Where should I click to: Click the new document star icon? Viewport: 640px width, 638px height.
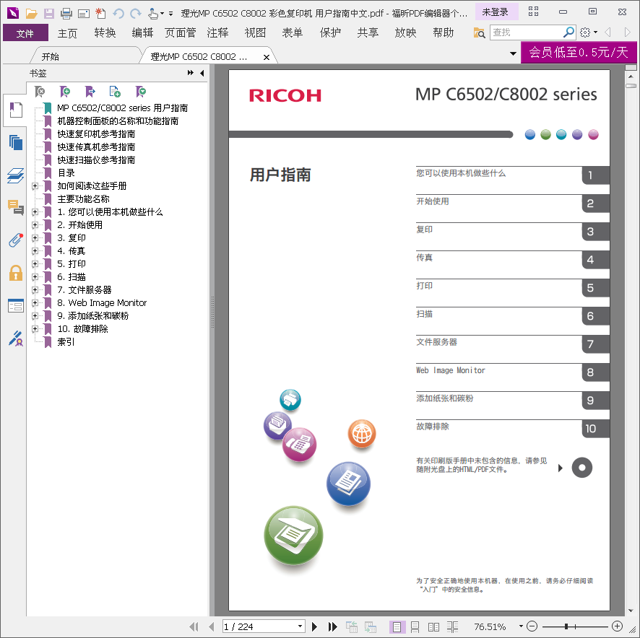click(x=100, y=14)
